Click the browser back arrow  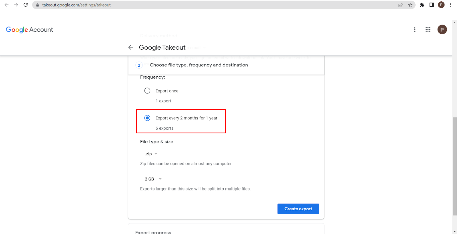click(7, 5)
